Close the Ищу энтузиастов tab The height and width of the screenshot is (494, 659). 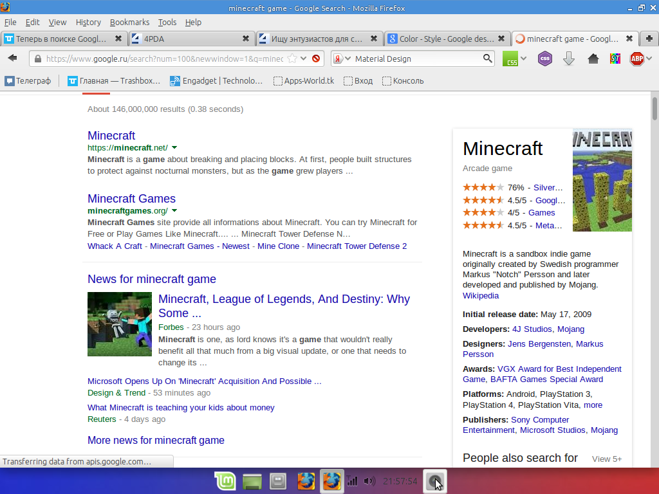click(x=374, y=39)
